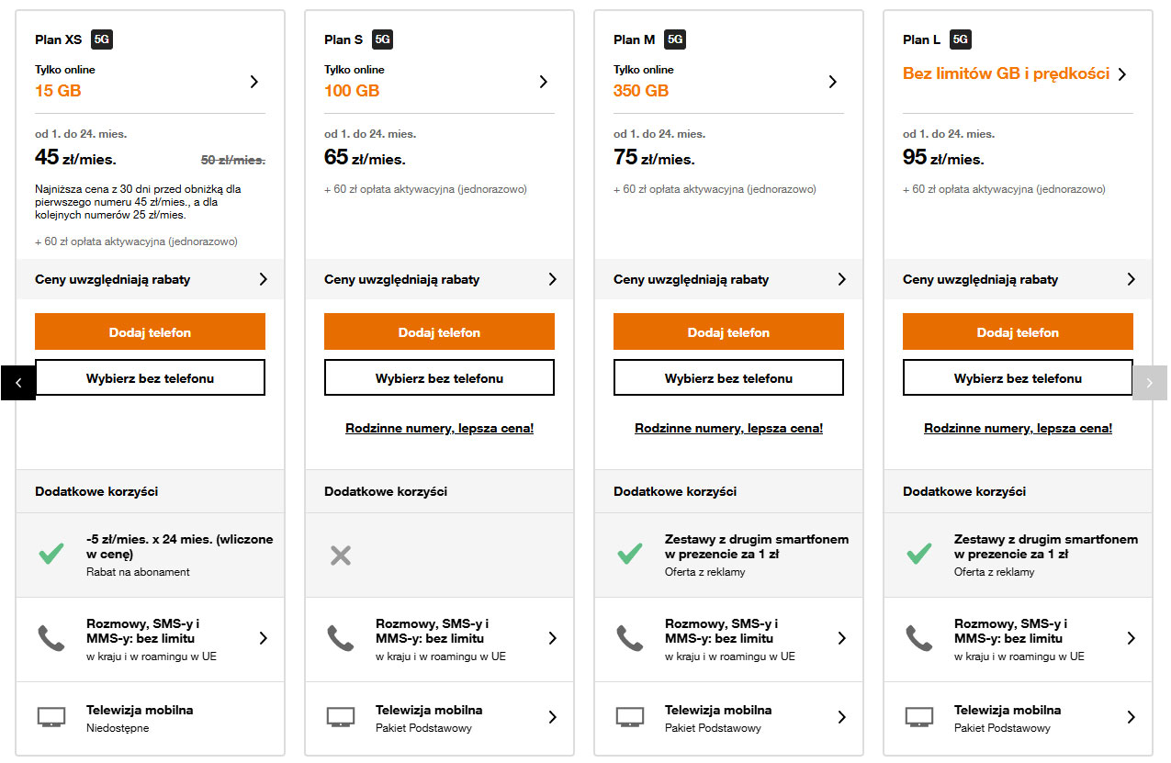This screenshot has width=1171, height=763.
Task: Expand Plan XS 15 GB details chevron
Action: pyautogui.click(x=254, y=82)
